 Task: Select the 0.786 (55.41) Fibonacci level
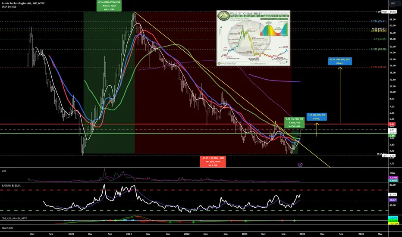click(x=379, y=21)
